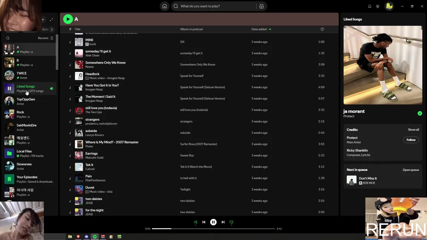
Task: Select track Where Is My Mind?
Action: pos(112,142)
